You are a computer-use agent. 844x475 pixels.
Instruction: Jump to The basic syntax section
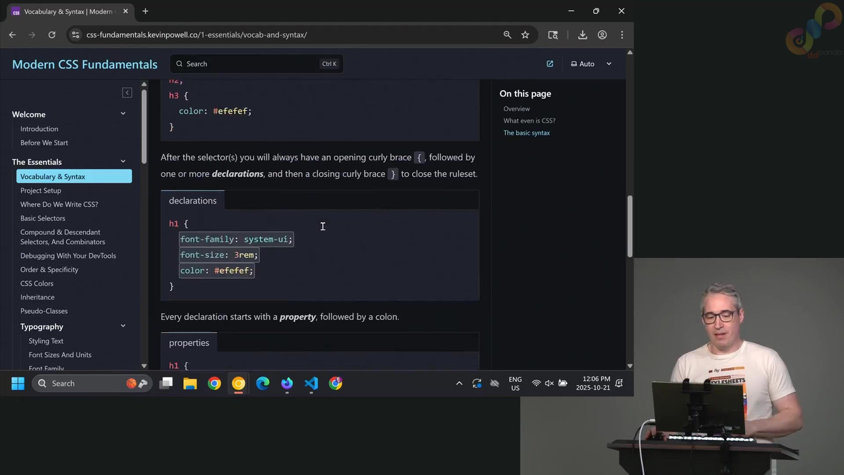click(527, 133)
